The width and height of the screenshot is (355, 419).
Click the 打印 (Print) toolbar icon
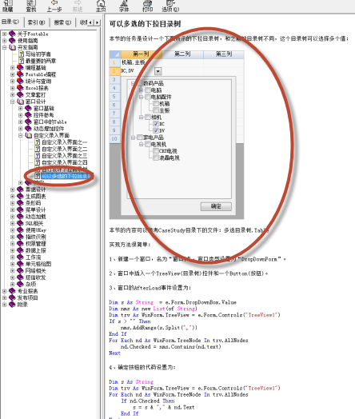(147, 6)
